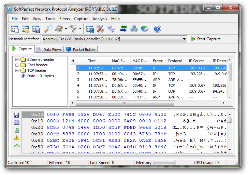
Task: Click the packet list horizontal scrollbar thumb
Action: tap(125, 103)
